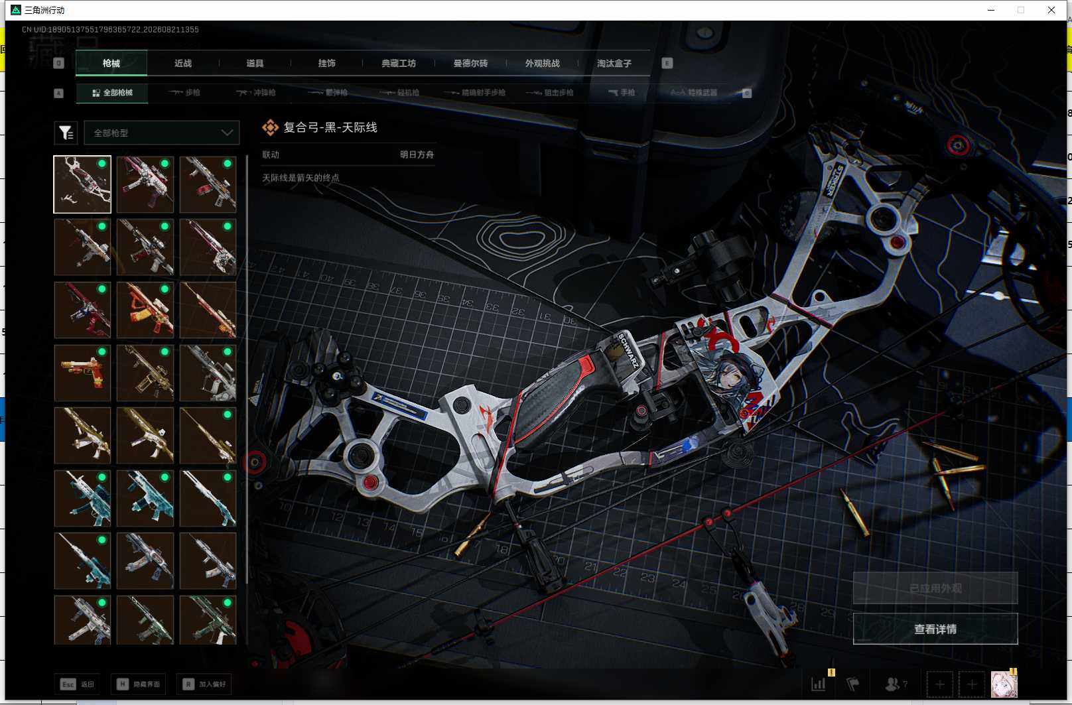Click the H 隐藏界面 button
This screenshot has width=1072, height=705.
click(138, 684)
